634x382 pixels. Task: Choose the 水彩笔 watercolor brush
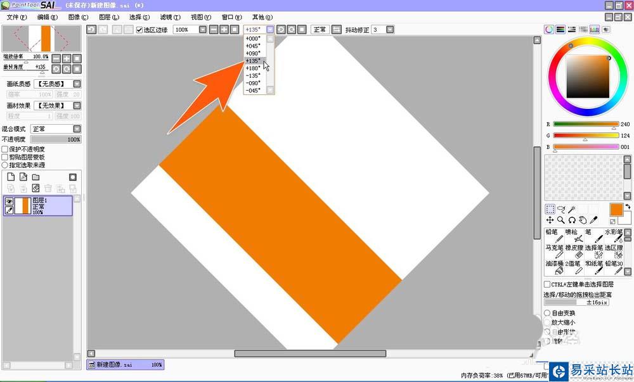[x=613, y=236]
